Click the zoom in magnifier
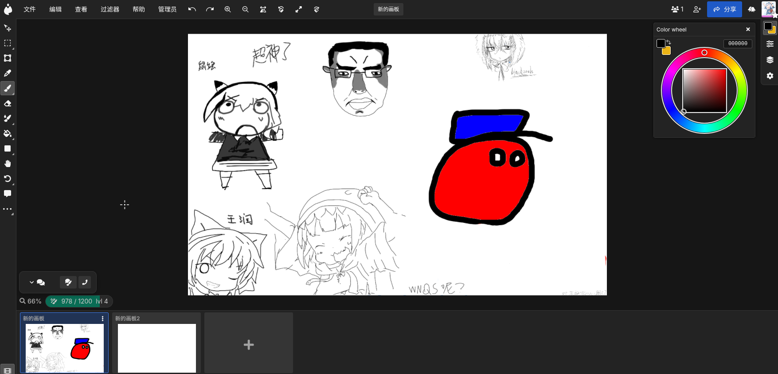This screenshot has width=778, height=374. pos(227,9)
